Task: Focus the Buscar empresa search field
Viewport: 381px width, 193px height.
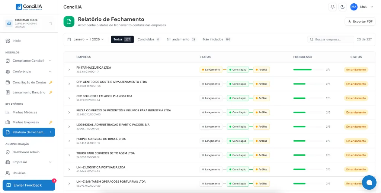Action: pos(330,39)
